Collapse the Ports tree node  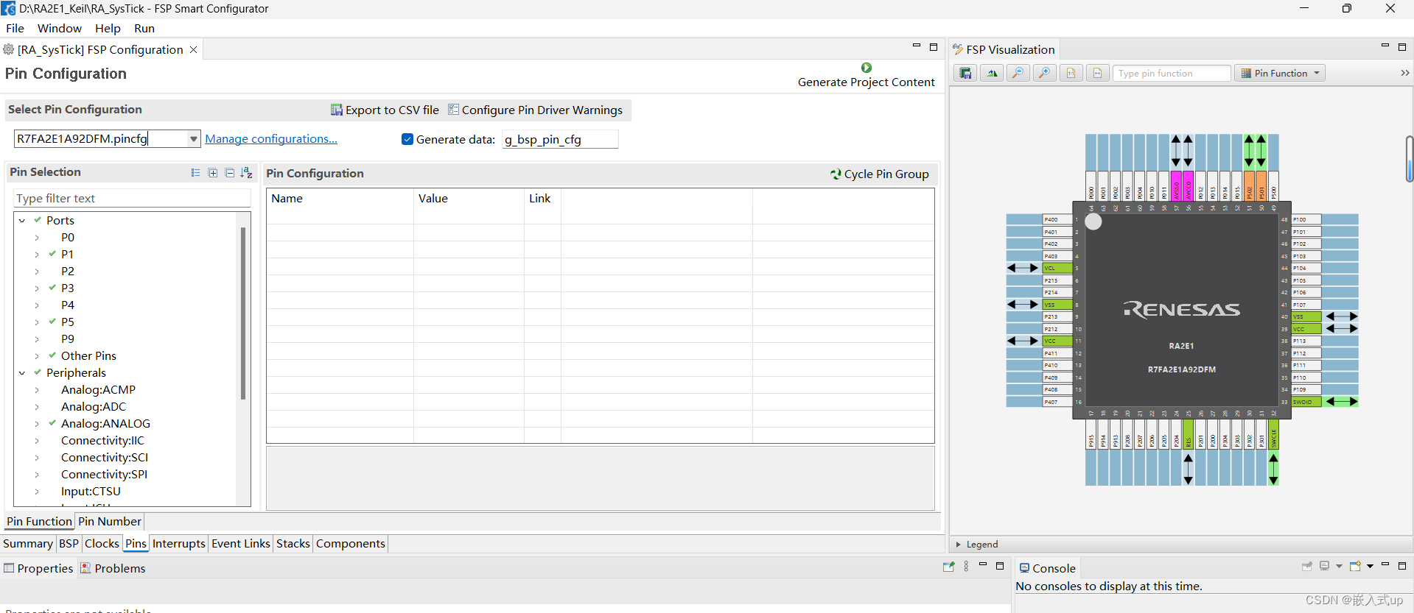click(22, 221)
